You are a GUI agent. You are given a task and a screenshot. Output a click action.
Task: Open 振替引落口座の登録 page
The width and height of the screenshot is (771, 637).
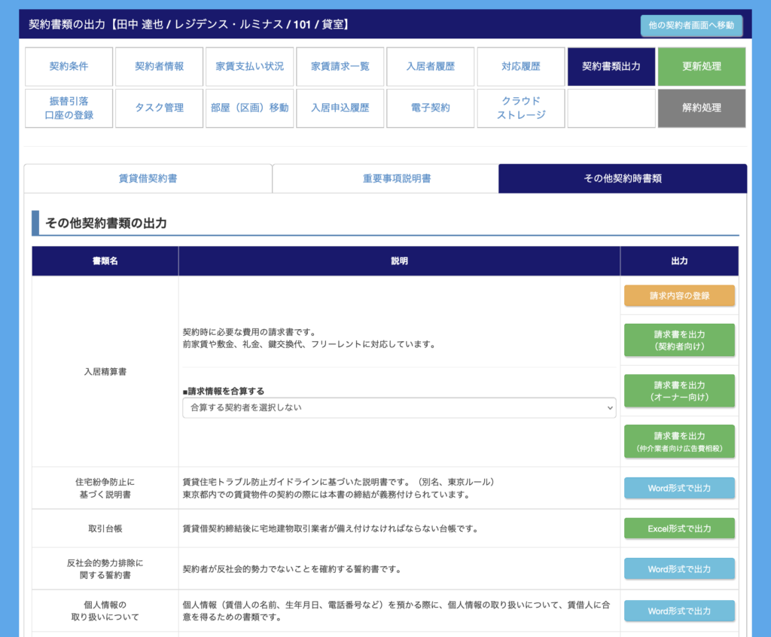tap(69, 108)
